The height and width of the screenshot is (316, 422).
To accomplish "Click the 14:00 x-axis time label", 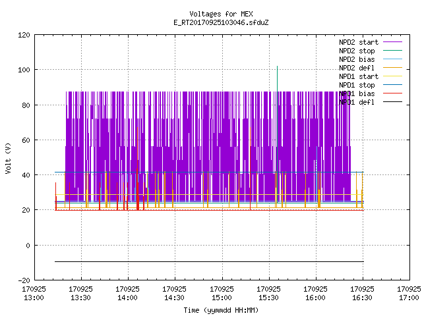I will (127, 298).
